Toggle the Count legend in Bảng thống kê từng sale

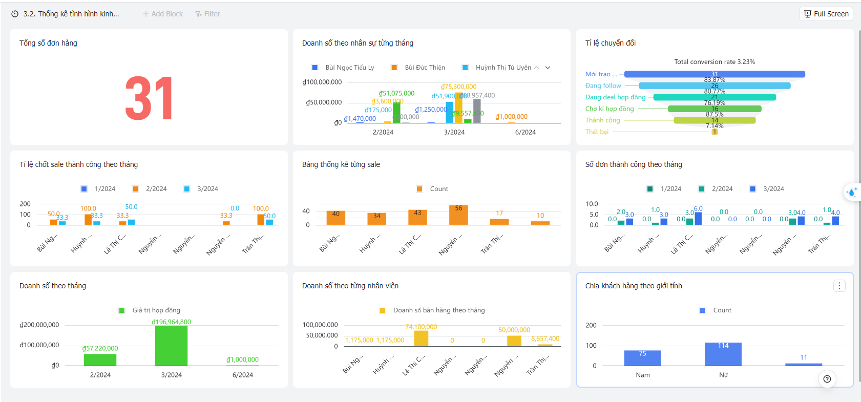(x=432, y=189)
